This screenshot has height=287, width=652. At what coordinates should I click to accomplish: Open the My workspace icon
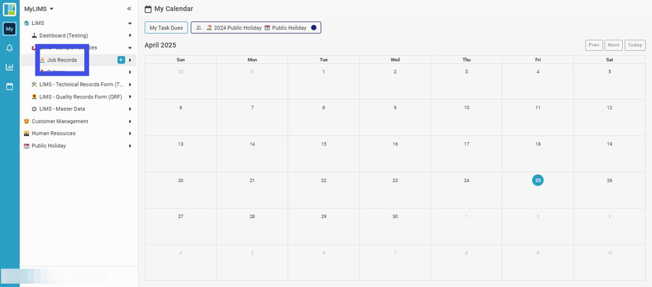point(9,28)
